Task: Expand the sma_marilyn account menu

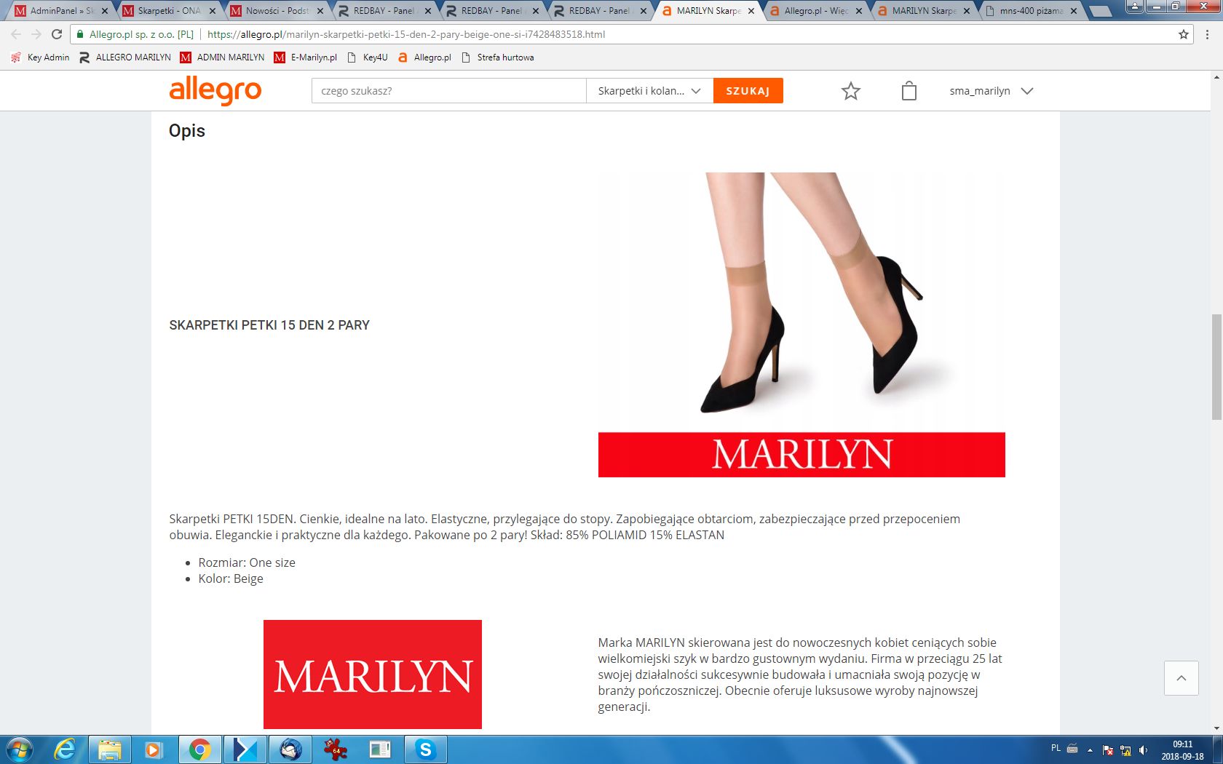Action: (991, 91)
